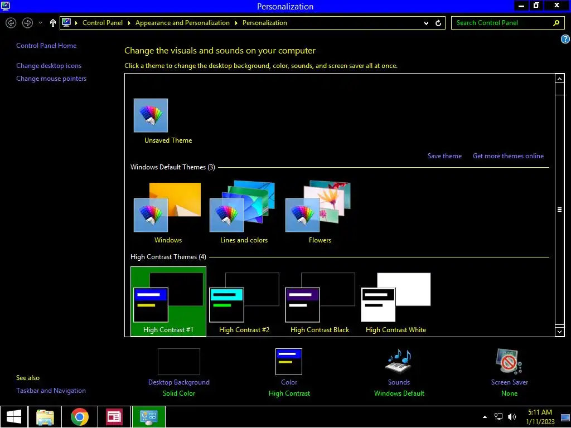
Task: Select the High Contrast #1 theme
Action: click(168, 301)
